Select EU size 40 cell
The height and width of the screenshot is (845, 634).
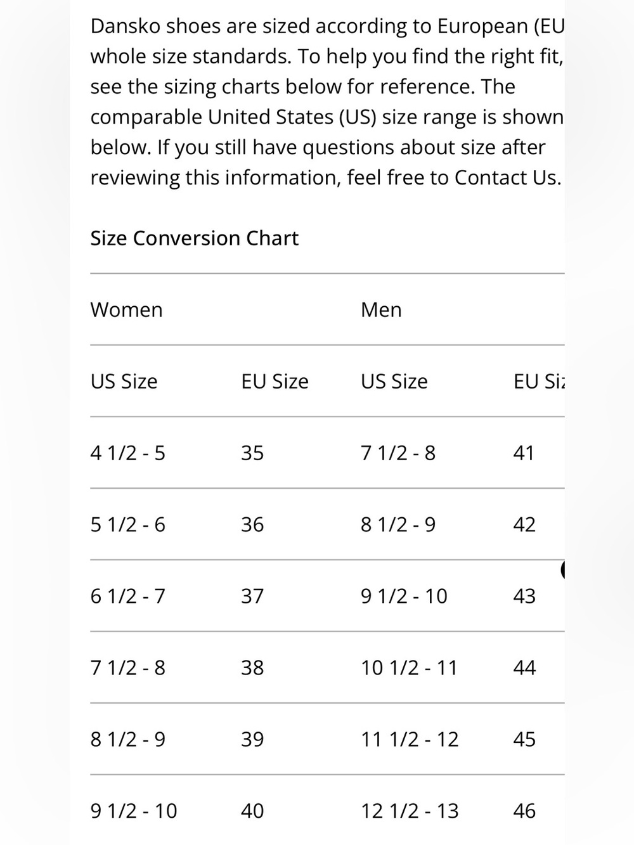[252, 811]
